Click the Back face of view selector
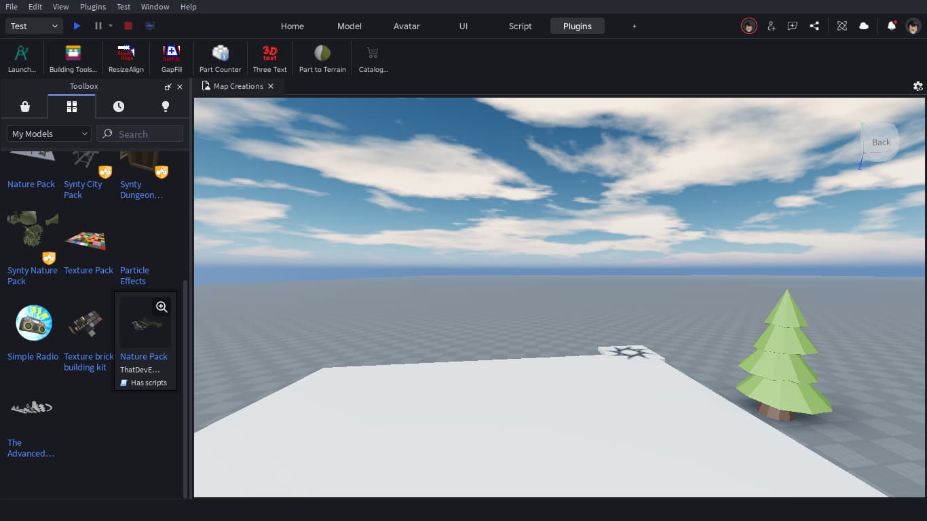 (x=881, y=142)
